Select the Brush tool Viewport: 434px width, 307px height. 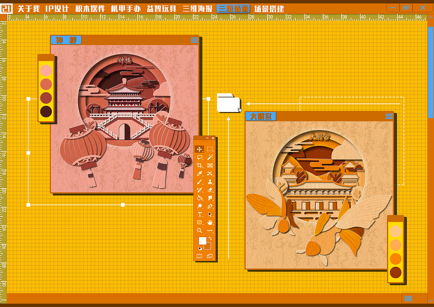200,182
